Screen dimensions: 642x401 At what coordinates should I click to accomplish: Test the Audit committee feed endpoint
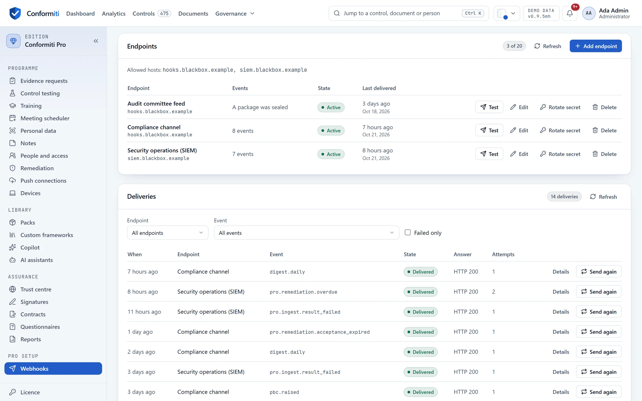(489, 107)
